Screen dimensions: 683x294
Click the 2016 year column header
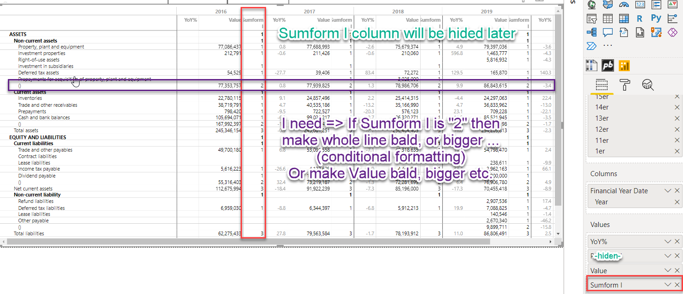(221, 11)
